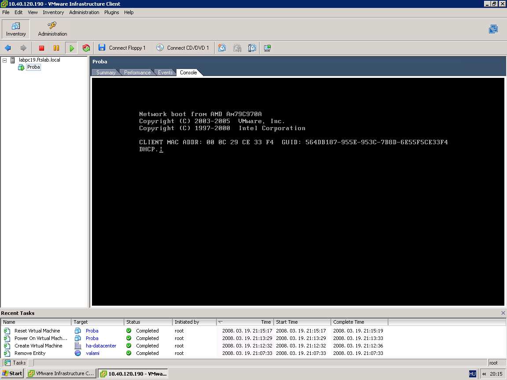Sort tasks by the Time column header
507x380 pixels.
click(245, 322)
